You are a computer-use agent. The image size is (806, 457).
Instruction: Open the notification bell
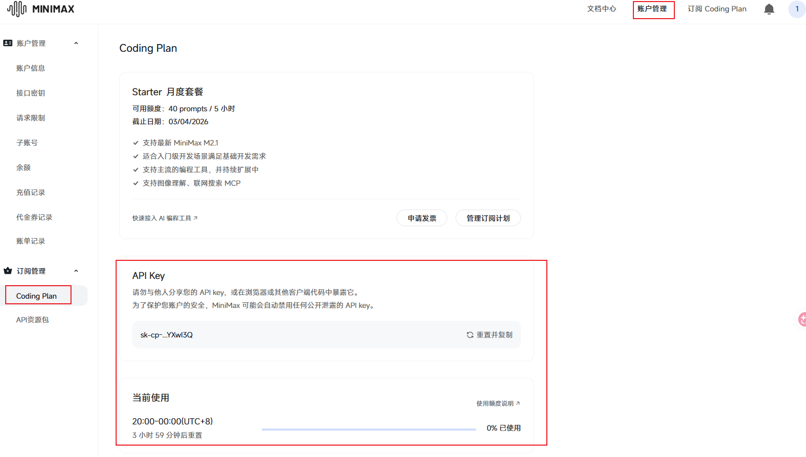pyautogui.click(x=769, y=9)
